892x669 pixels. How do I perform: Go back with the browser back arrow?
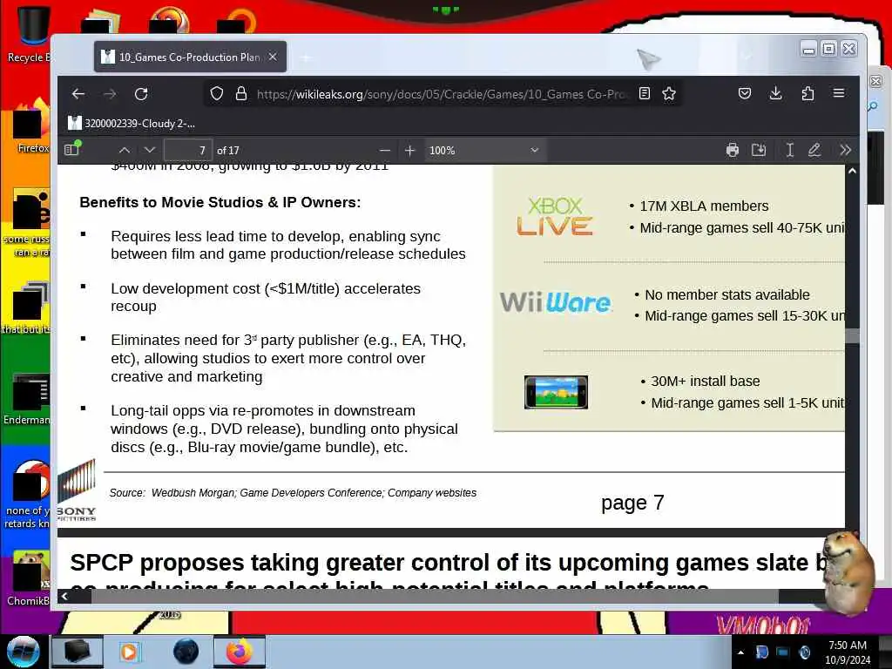[x=78, y=94]
